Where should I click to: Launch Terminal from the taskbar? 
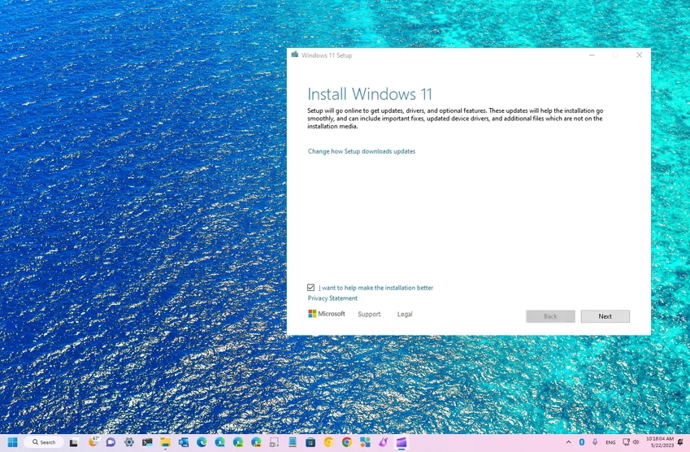click(147, 442)
